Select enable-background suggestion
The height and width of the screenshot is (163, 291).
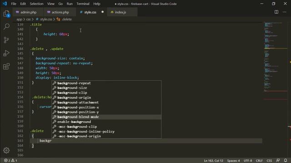coord(106,122)
